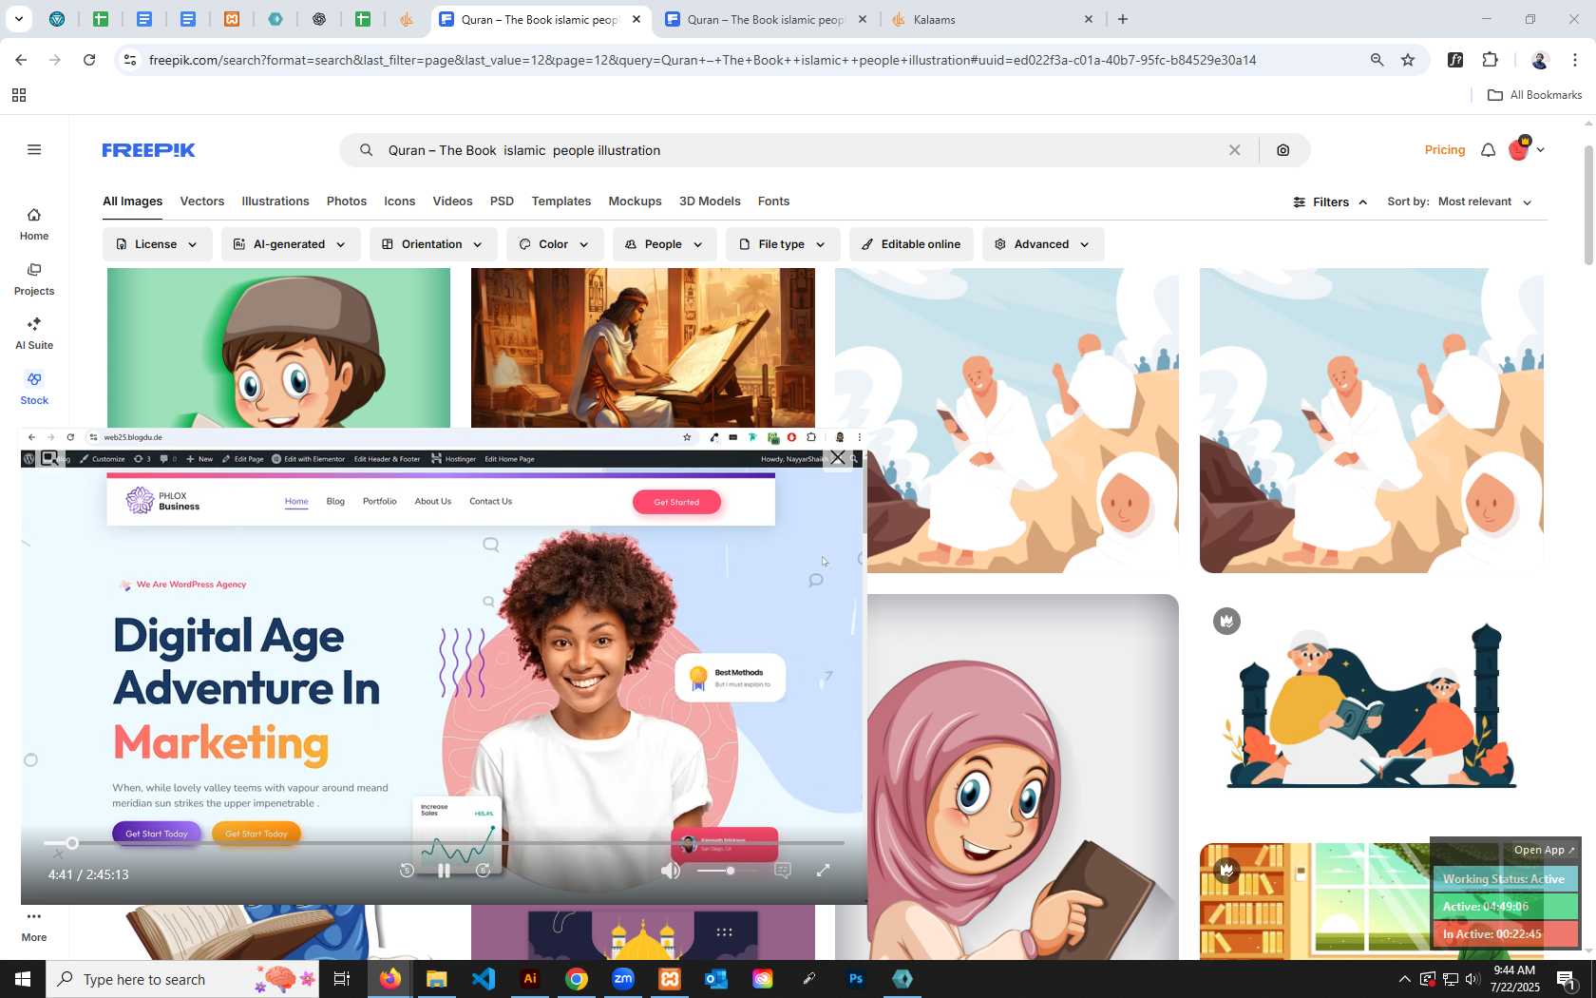Screen dimensions: 1596x998
Task: Open the Pricing link
Action: point(1444,150)
